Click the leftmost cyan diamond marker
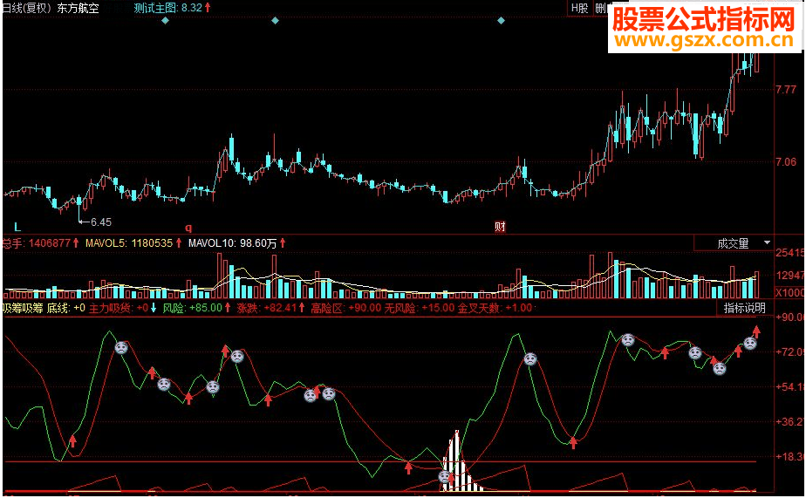 (165, 21)
